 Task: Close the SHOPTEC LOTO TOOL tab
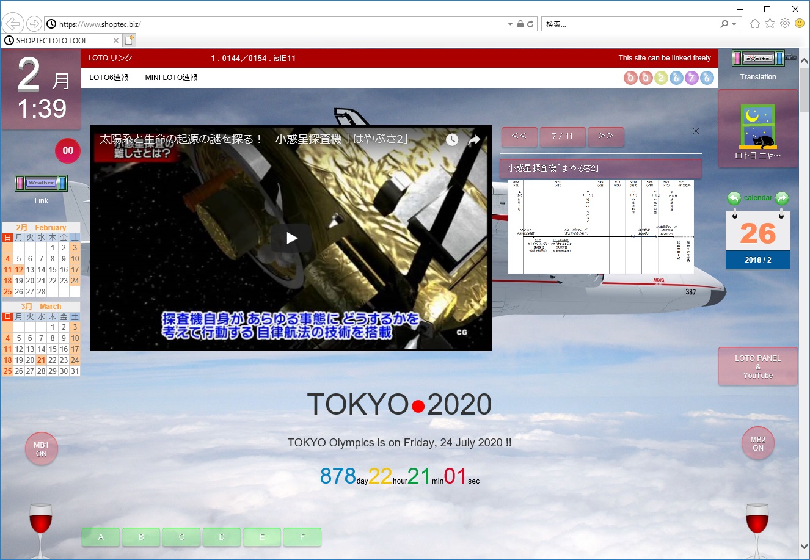click(x=116, y=40)
